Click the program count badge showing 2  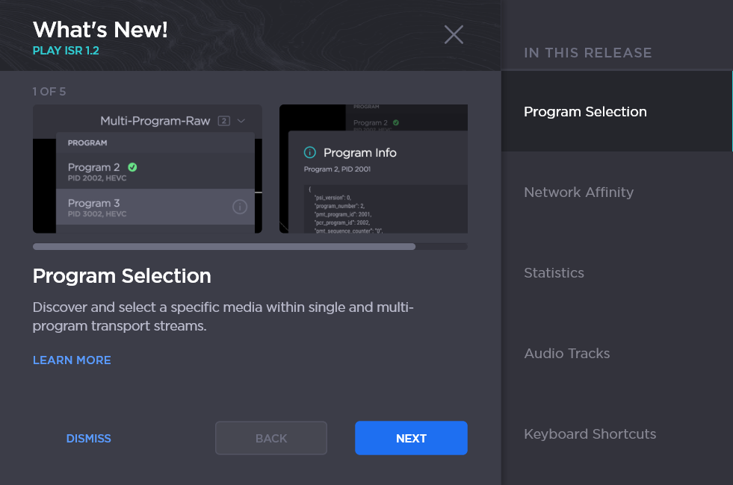click(x=223, y=121)
